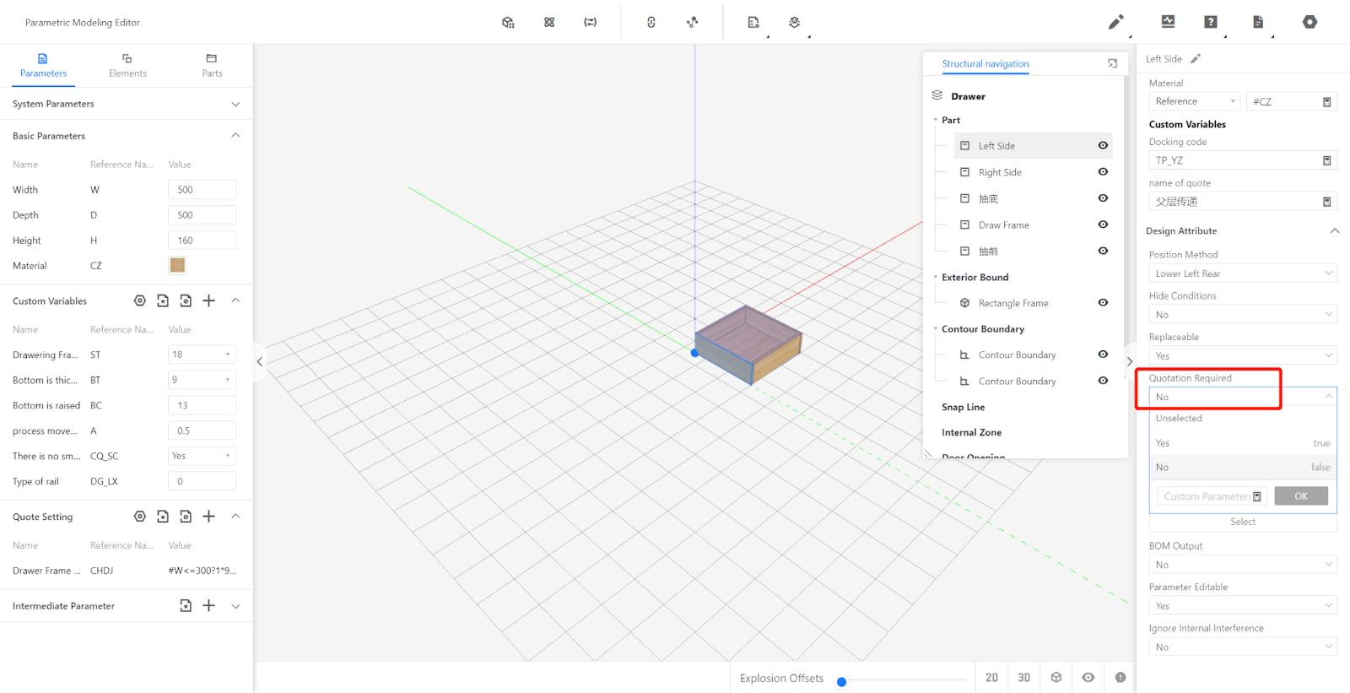Click the Material color swatch
Viewport: 1350px width, 693px height.
click(177, 266)
